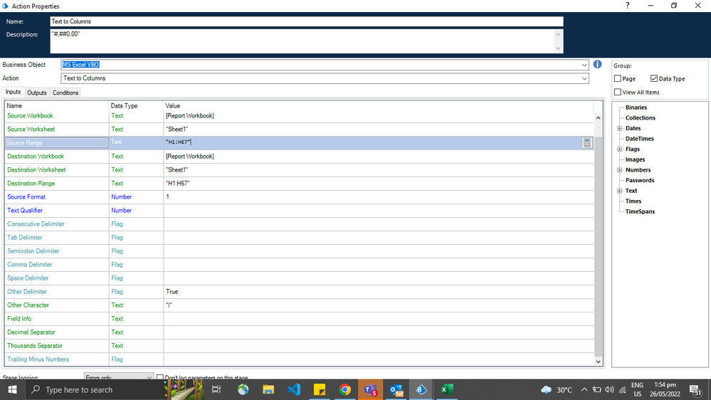This screenshot has height=400, width=711.
Task: Switch to the Conditions tab
Action: 65,93
